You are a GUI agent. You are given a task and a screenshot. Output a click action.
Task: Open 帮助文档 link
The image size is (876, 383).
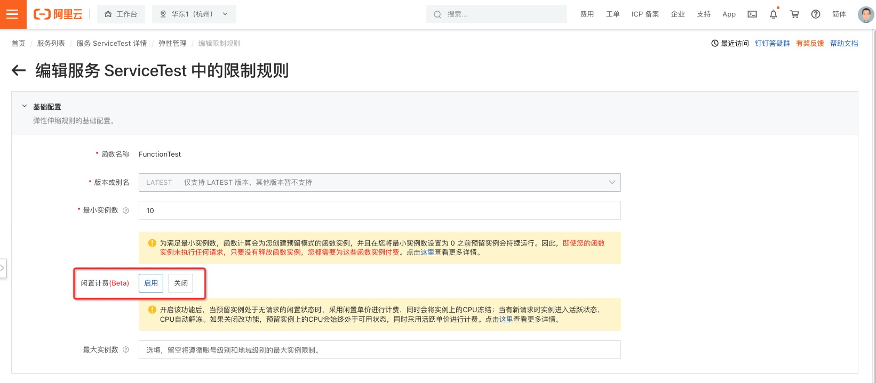click(x=844, y=43)
